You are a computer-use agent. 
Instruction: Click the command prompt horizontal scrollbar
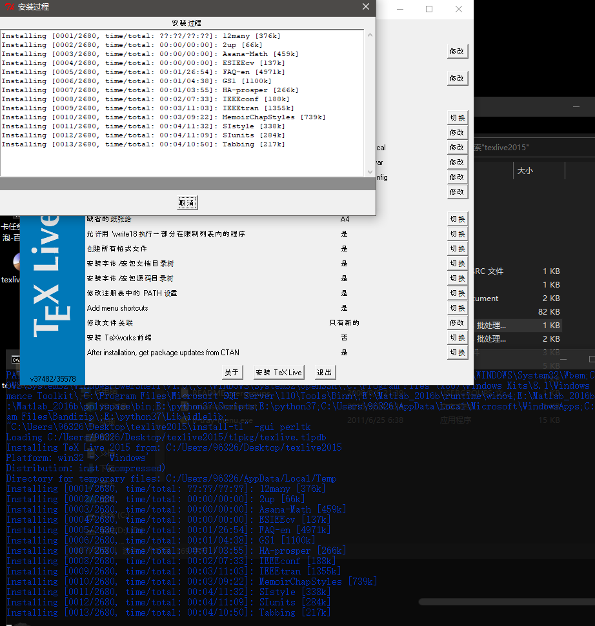(x=507, y=602)
